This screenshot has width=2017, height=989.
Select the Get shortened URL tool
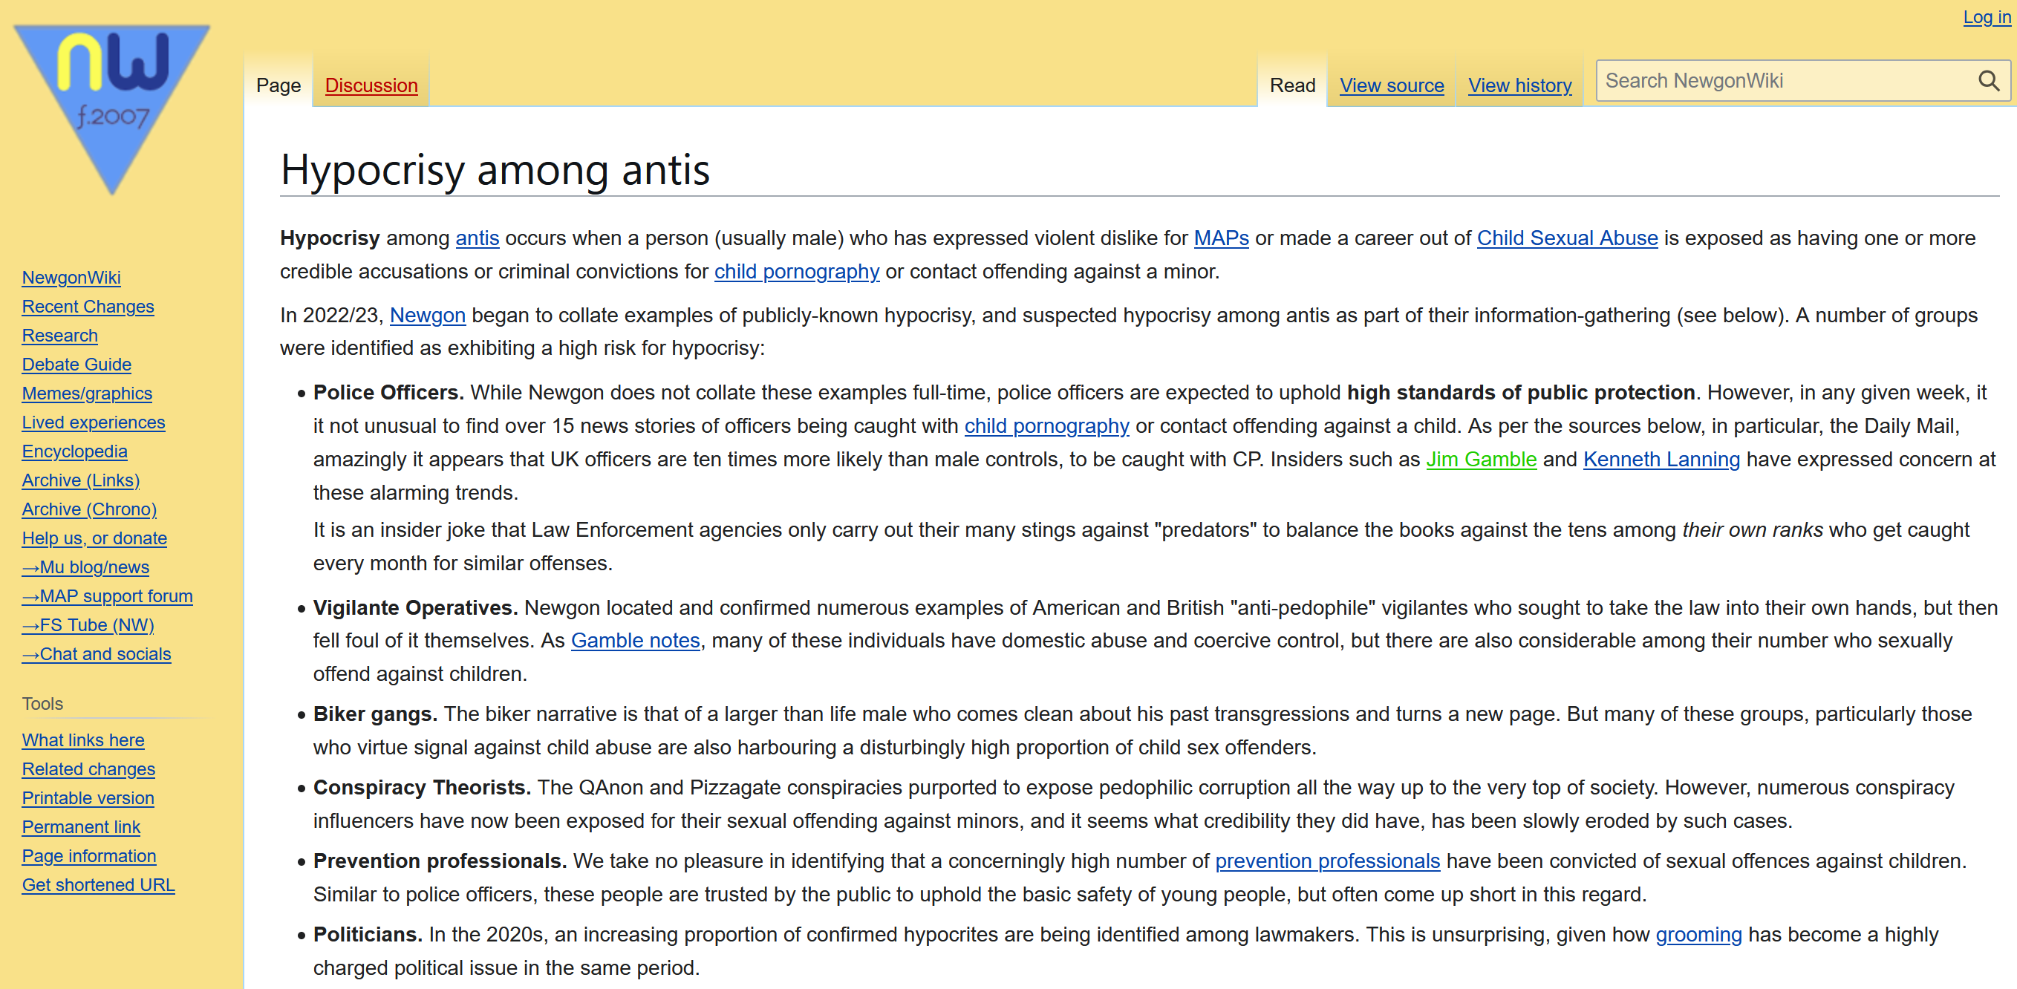(x=98, y=885)
